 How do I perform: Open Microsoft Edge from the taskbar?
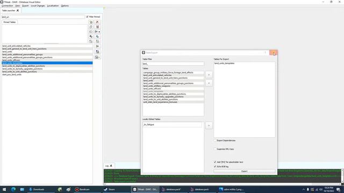click(13, 189)
